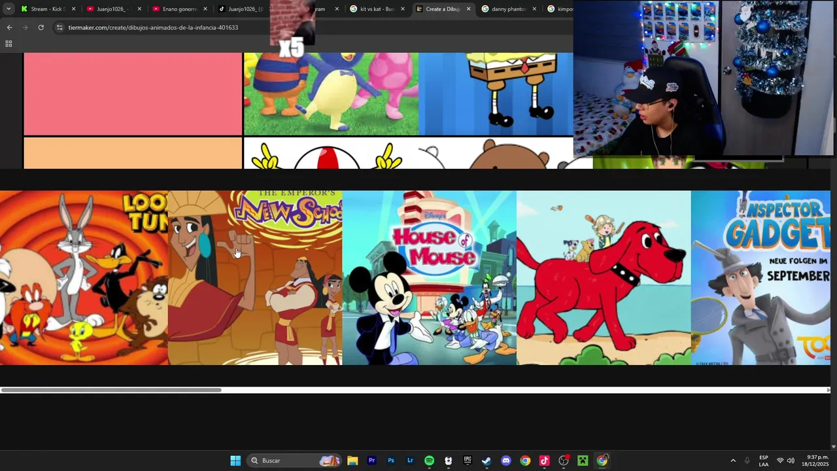Switch to the Enano gonorre YouTube tab
837x471 pixels.
pos(179,9)
